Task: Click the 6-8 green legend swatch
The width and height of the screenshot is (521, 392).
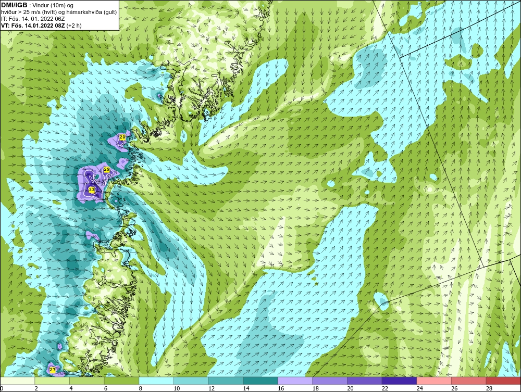Action: [121, 381]
